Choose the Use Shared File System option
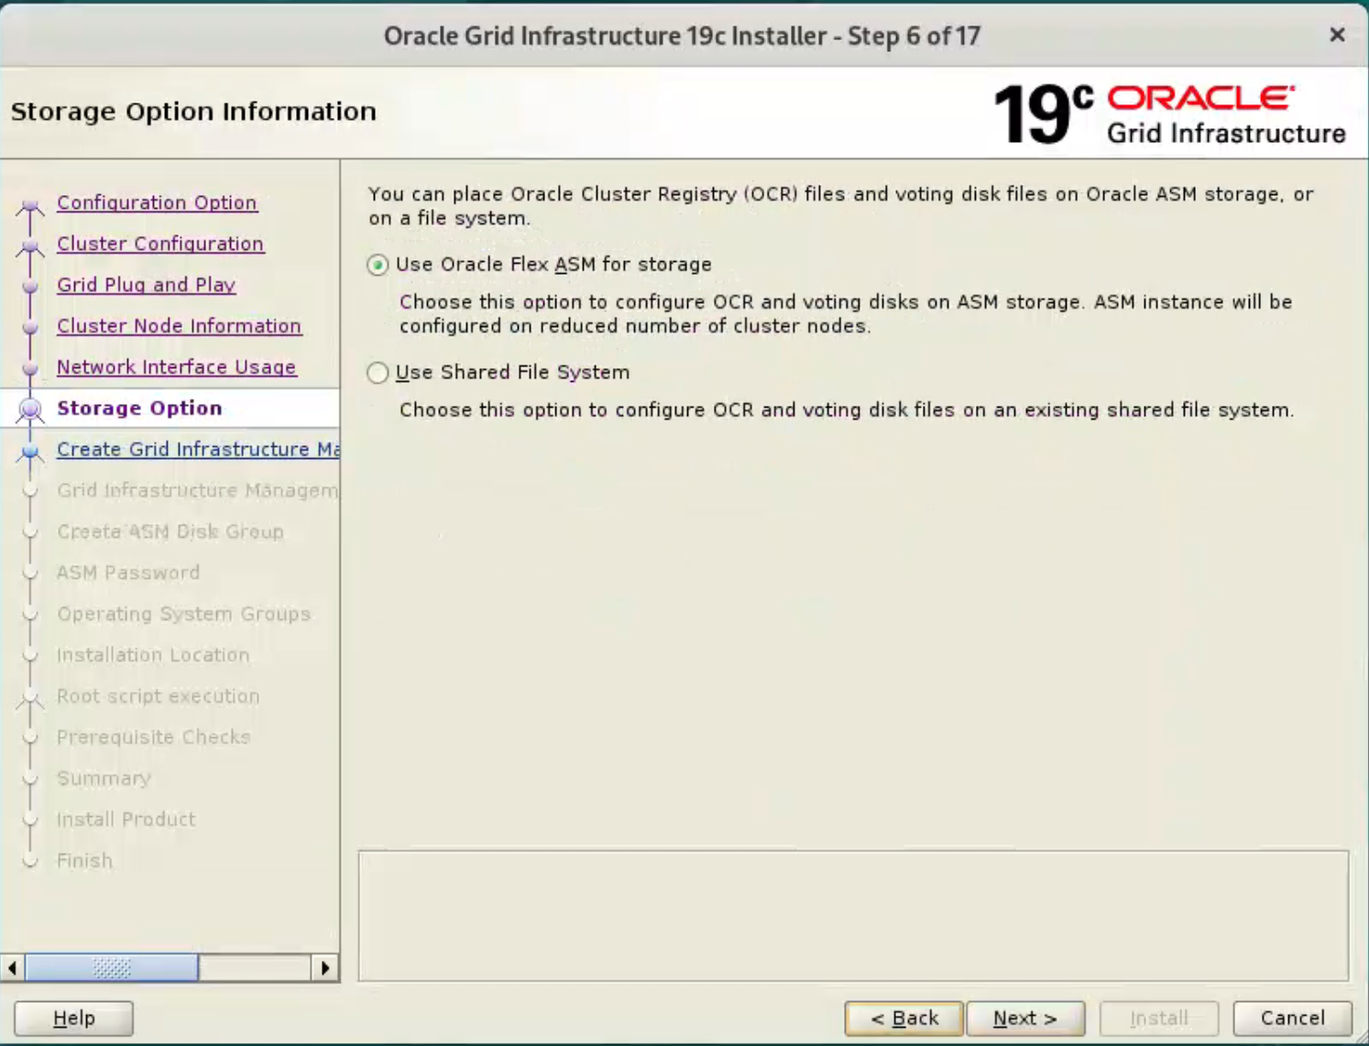This screenshot has width=1369, height=1046. 378,373
